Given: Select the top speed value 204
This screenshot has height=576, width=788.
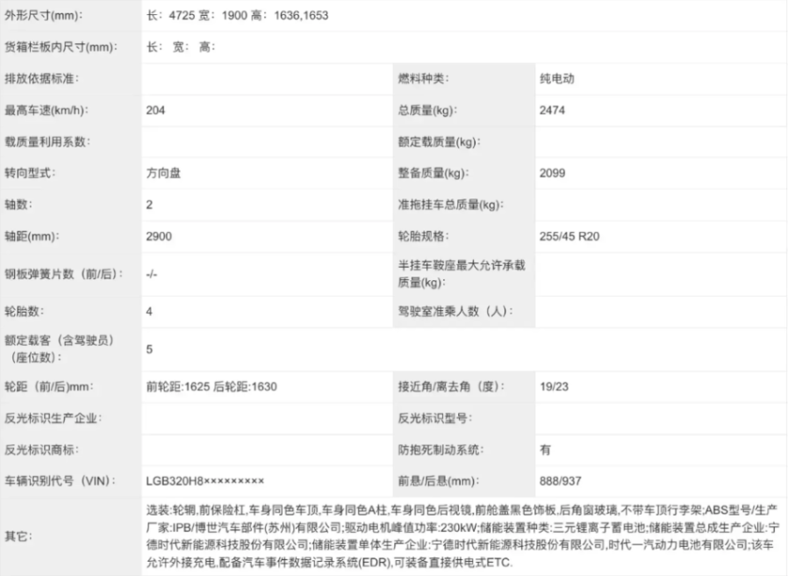Looking at the screenshot, I should [156, 111].
